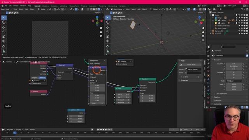Disable render camera icon for Studio collection
Viewport: 249px width, 140px height.
point(247,15)
